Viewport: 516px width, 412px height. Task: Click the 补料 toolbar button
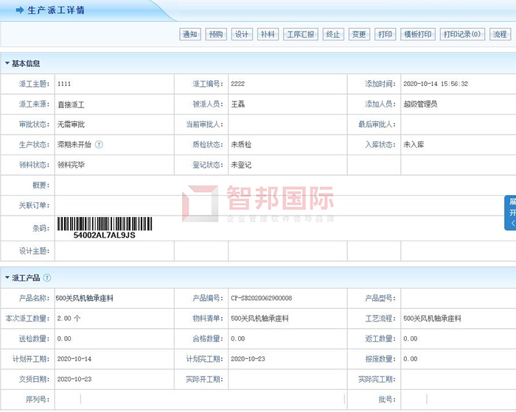click(267, 35)
